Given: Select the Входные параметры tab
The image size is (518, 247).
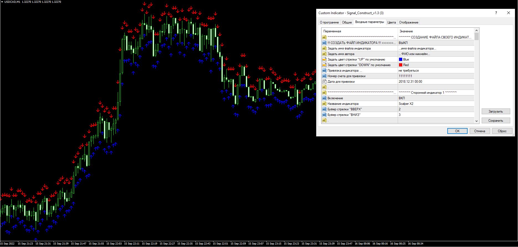Looking at the screenshot, I should pos(369,22).
